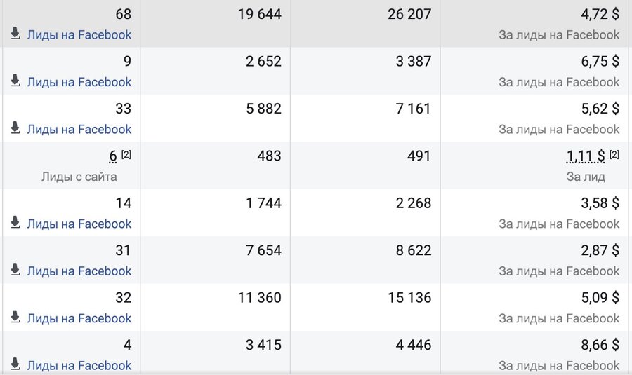
Task: Click download icon in 33 leads row
Action: 15,128
